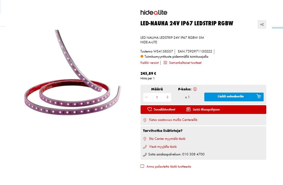283x185 pixels.
Task: Click the feedback speech bubble icon
Action: (x=142, y=166)
